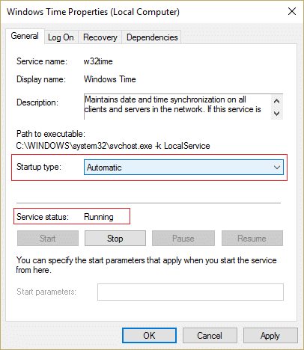Confirm with the OK button
The height and width of the screenshot is (350, 304).
coord(149,336)
